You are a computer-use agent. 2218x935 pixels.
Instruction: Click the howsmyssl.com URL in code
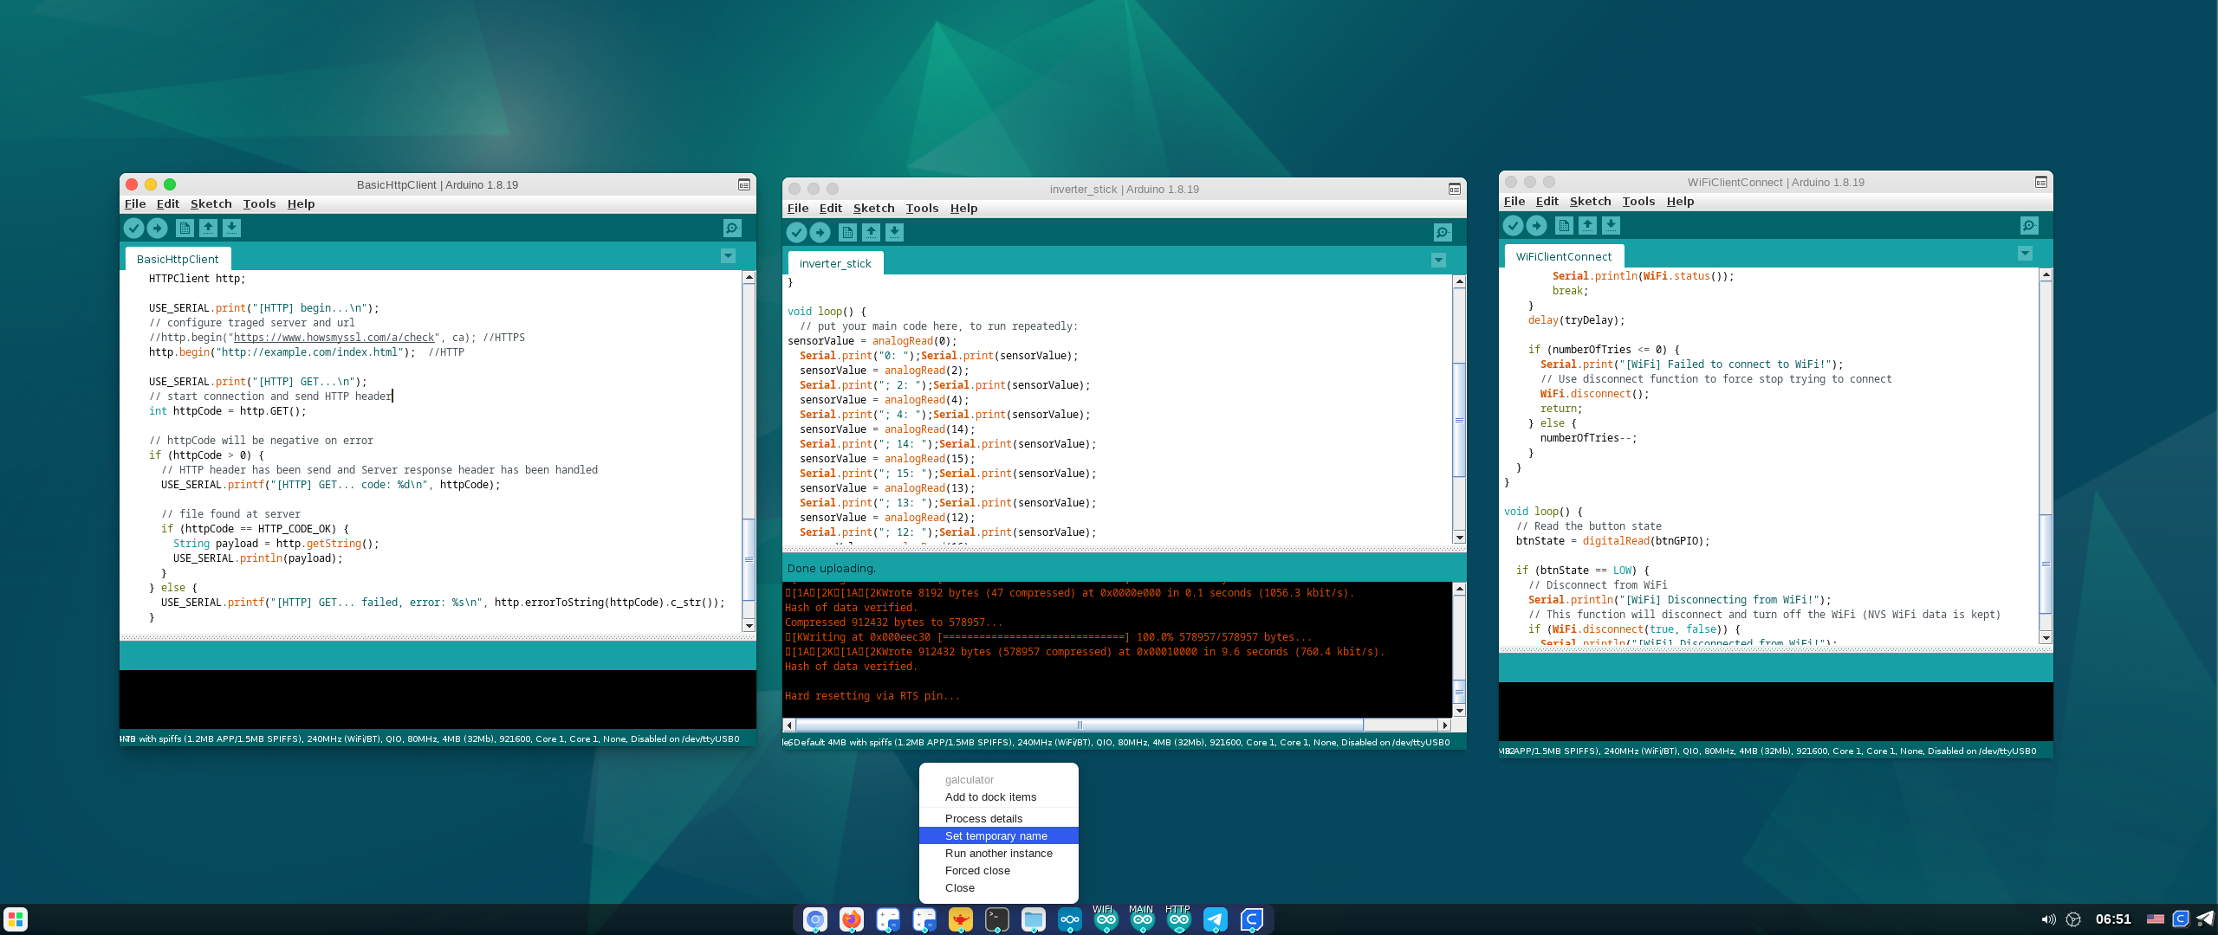(334, 338)
